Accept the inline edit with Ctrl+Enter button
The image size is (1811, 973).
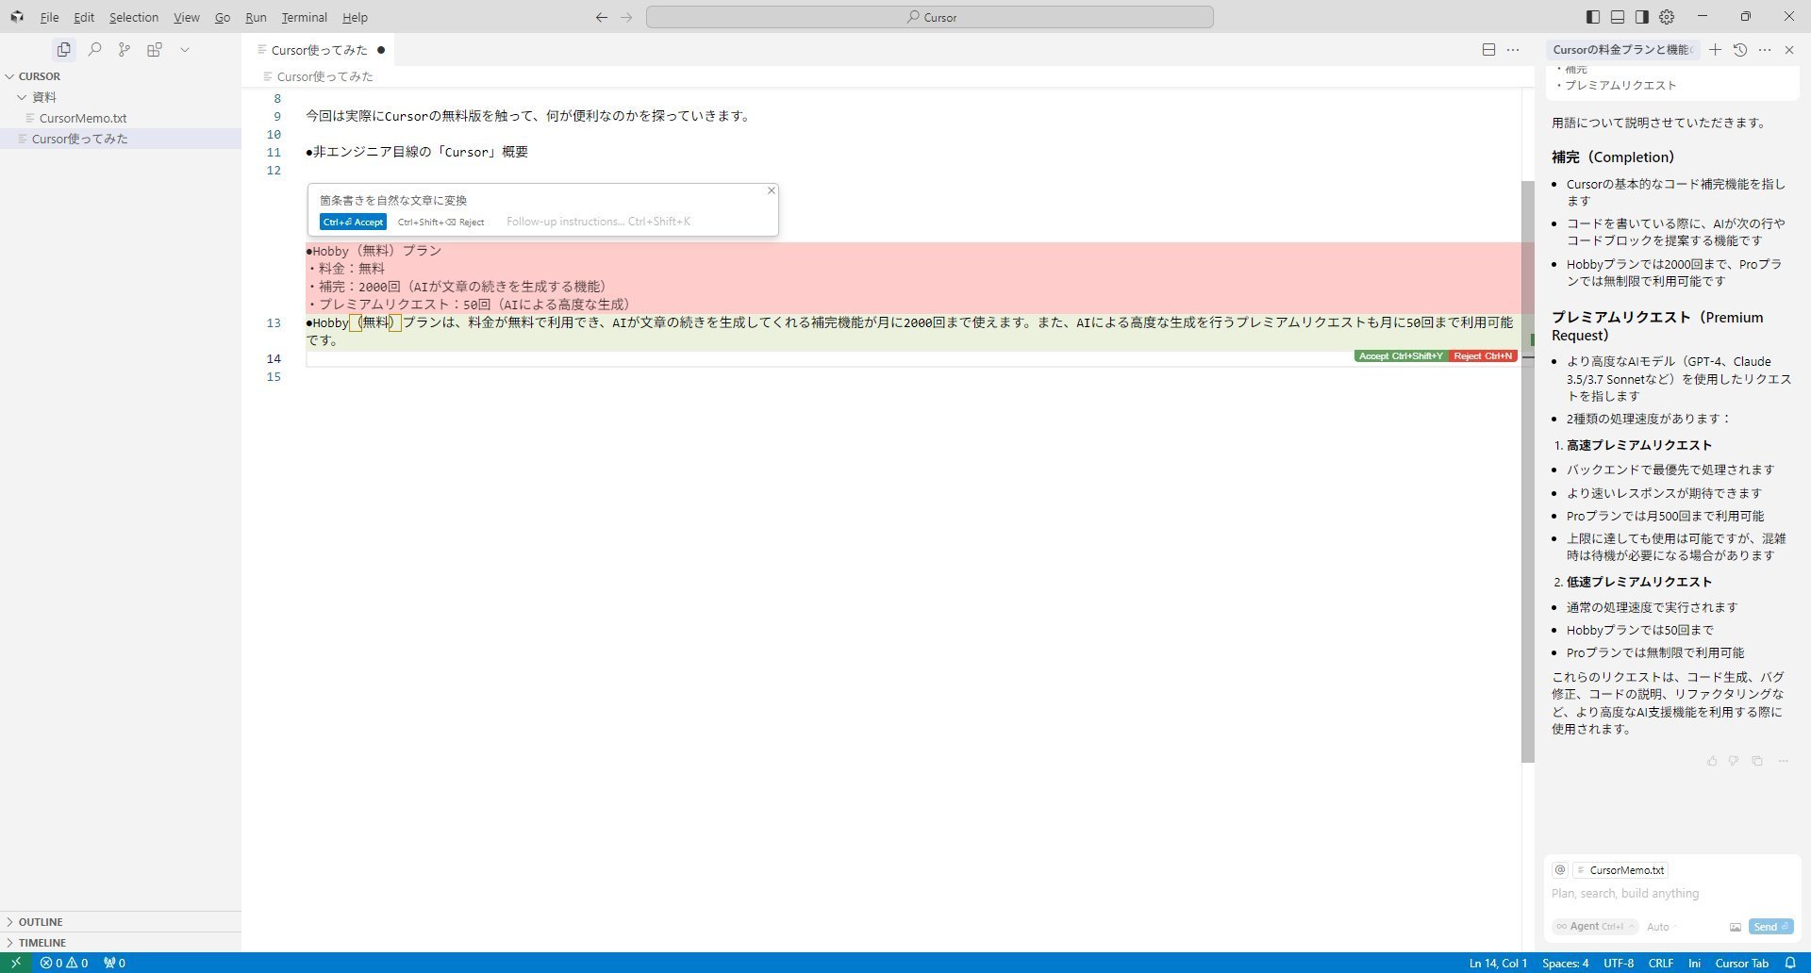tap(353, 222)
